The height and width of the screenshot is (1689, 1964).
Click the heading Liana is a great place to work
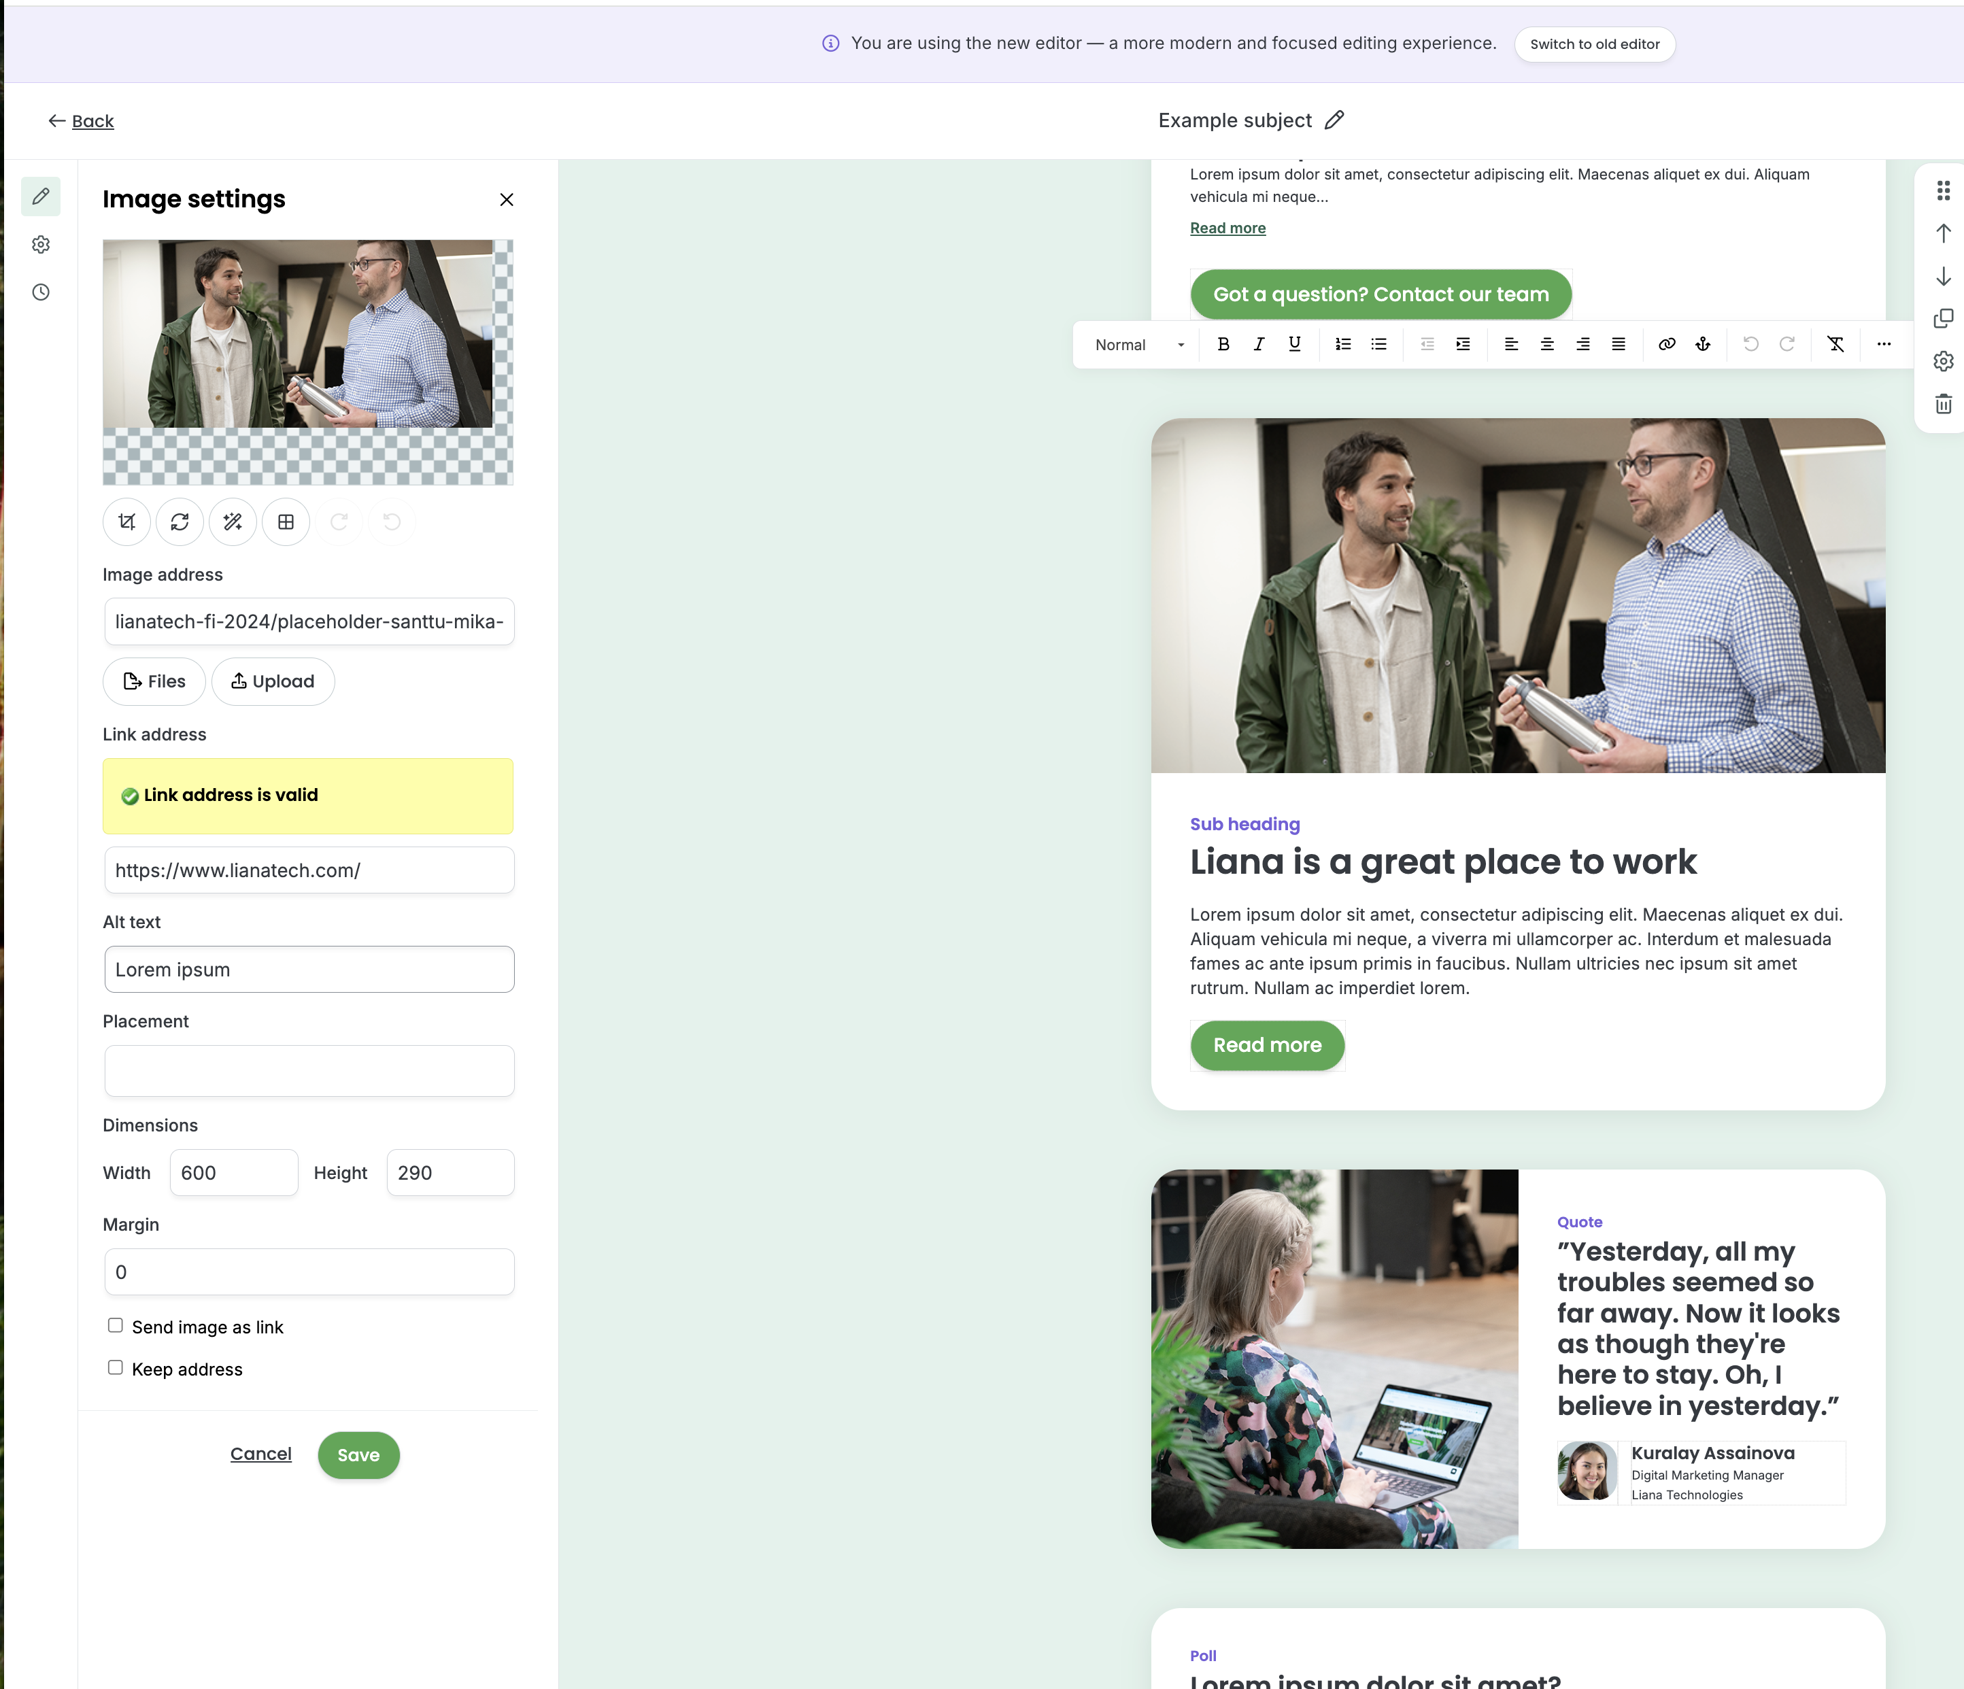1442,861
